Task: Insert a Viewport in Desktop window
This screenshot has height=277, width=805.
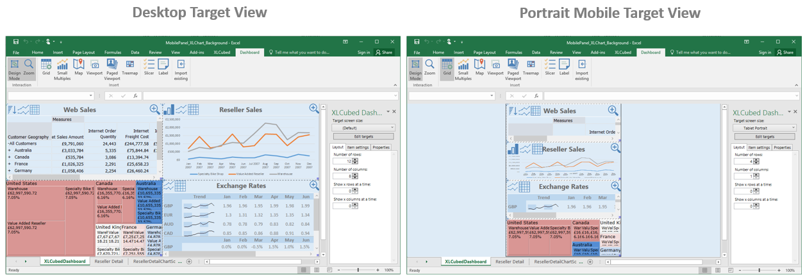Action: coord(95,67)
